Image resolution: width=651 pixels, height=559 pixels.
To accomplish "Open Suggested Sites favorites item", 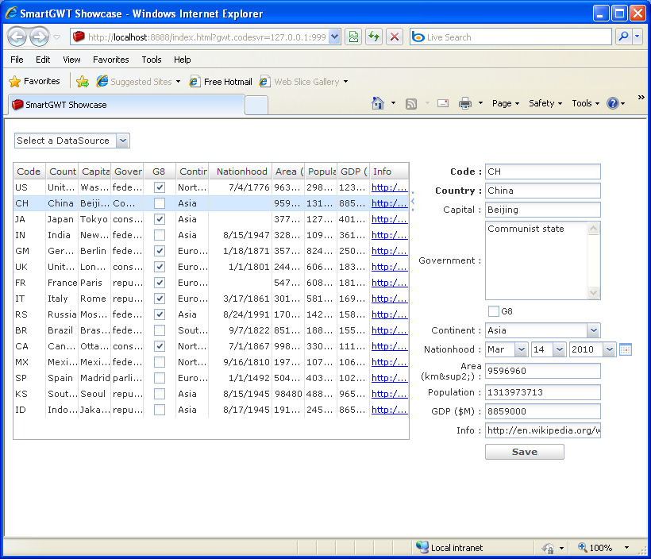I will tap(138, 82).
